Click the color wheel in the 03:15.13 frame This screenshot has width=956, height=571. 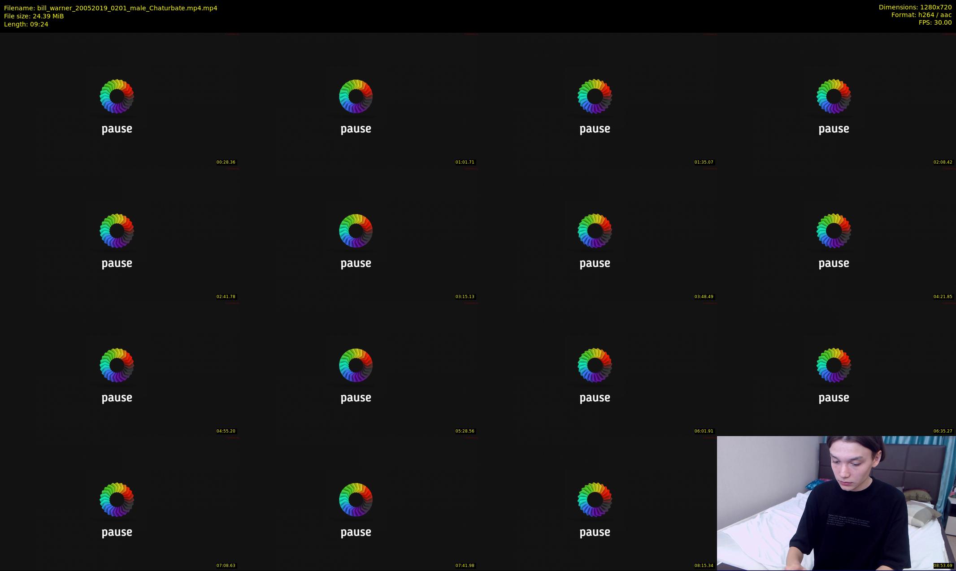[x=356, y=231]
